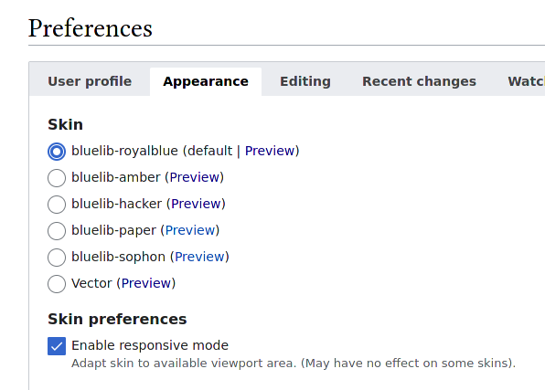
Task: Open Preview link for bluelib-hacker
Action: pos(196,204)
